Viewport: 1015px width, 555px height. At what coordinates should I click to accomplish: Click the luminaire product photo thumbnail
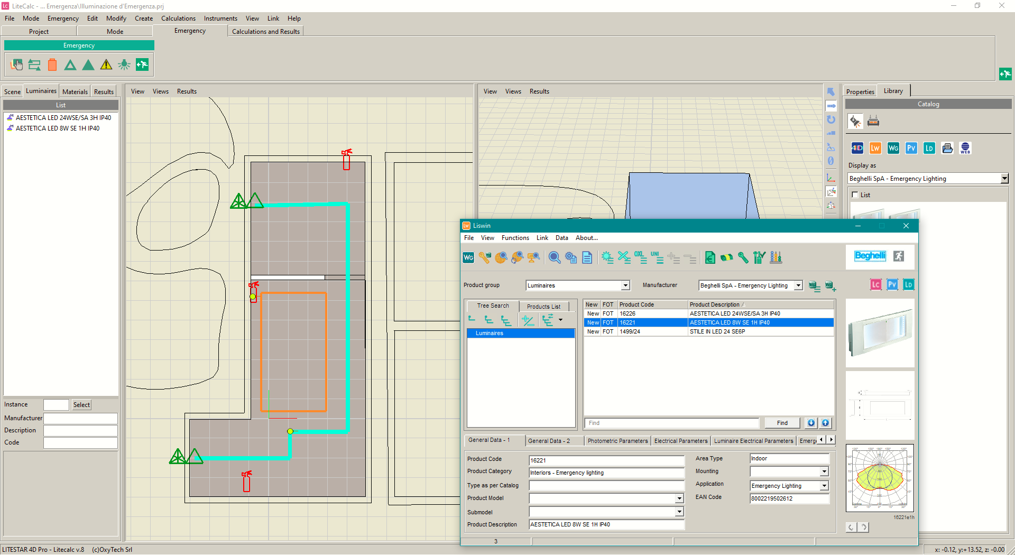pos(880,334)
